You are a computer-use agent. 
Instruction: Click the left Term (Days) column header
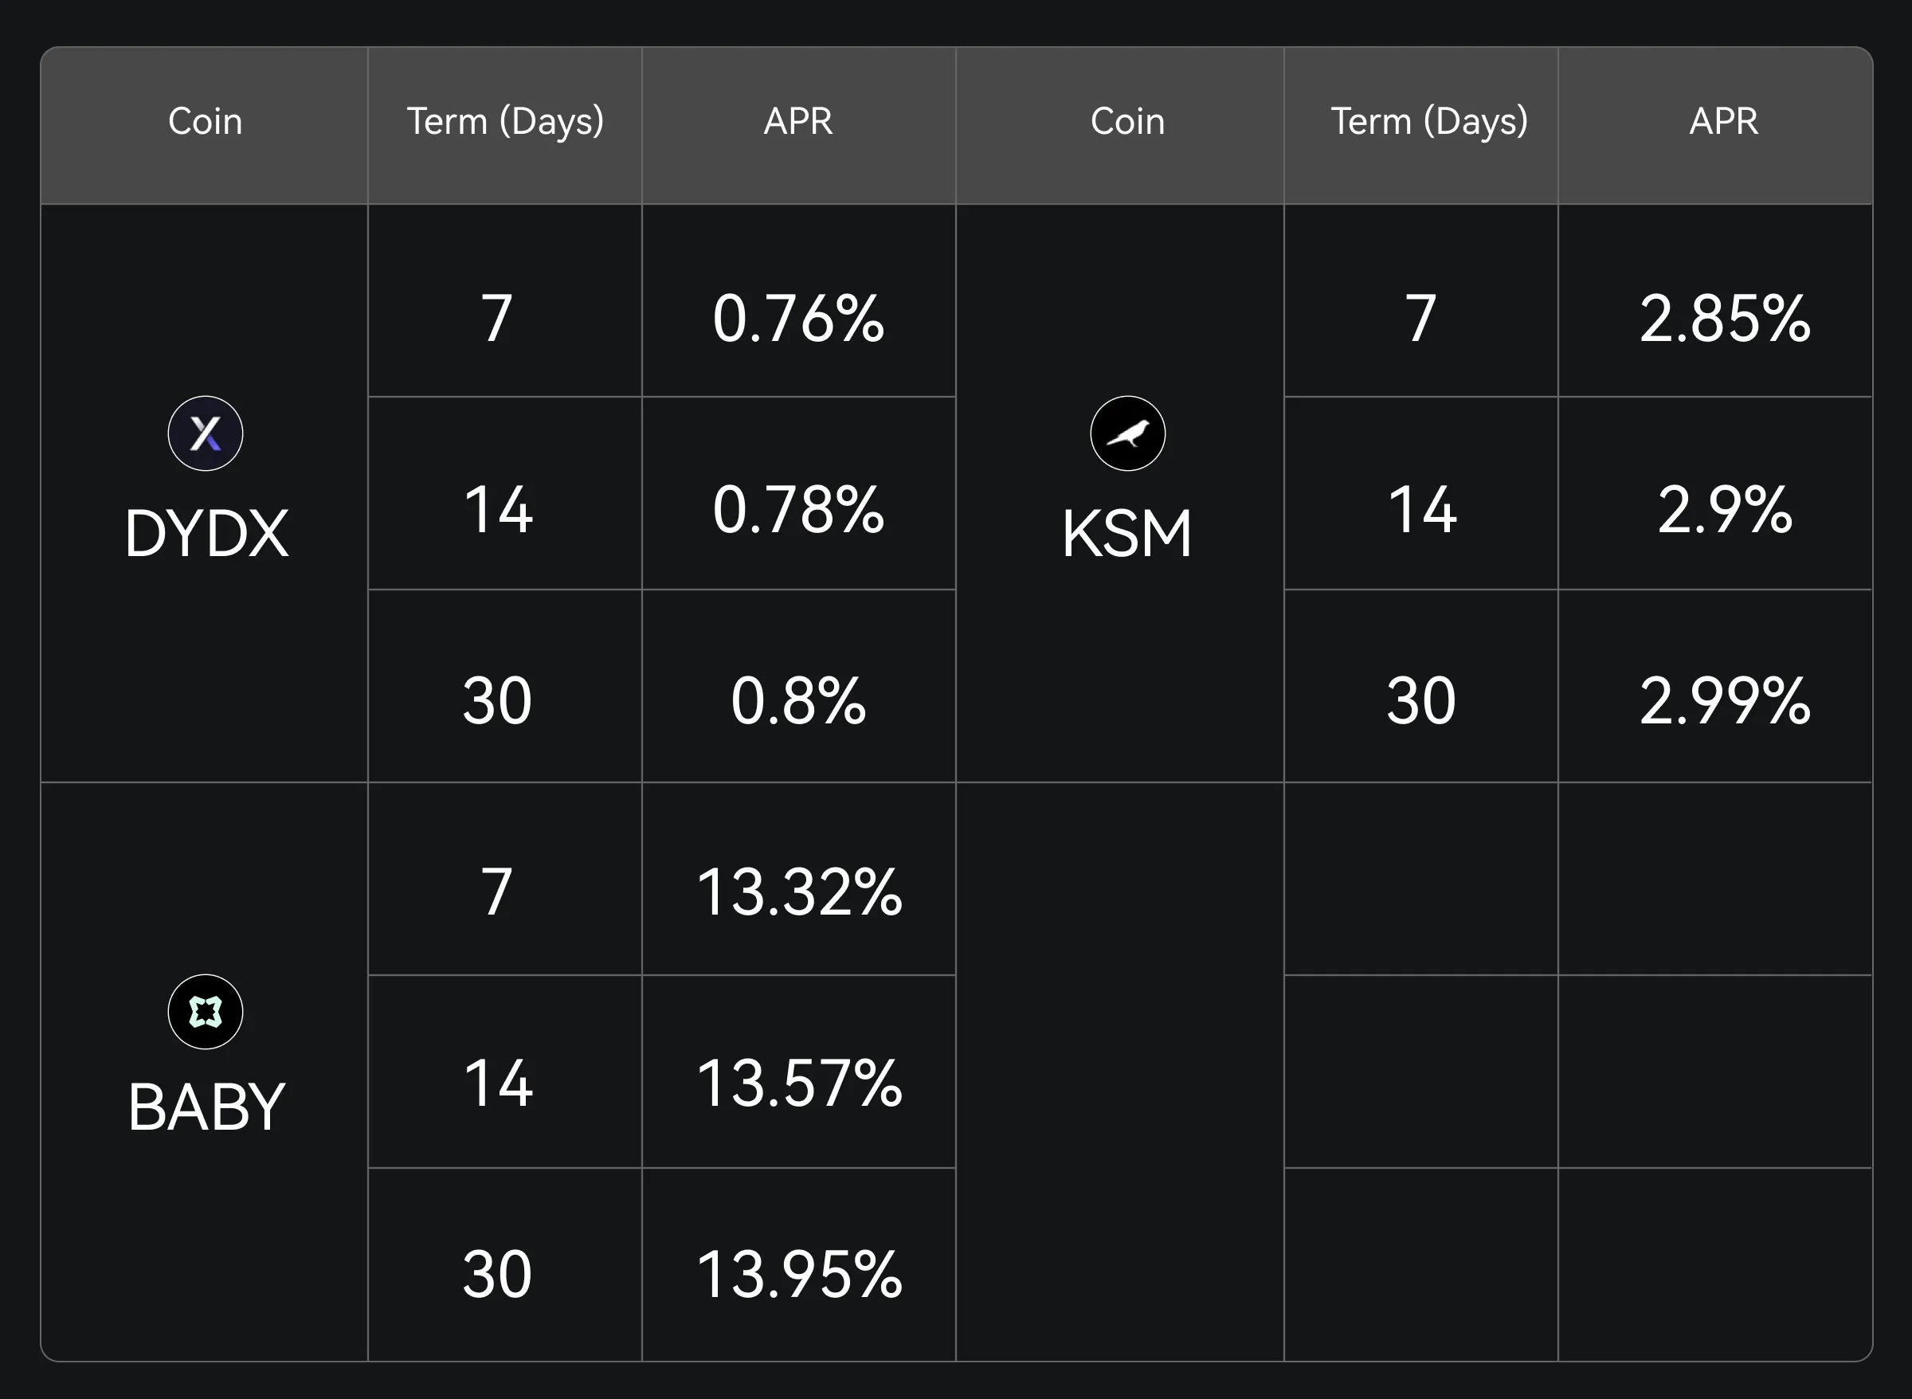tap(504, 121)
